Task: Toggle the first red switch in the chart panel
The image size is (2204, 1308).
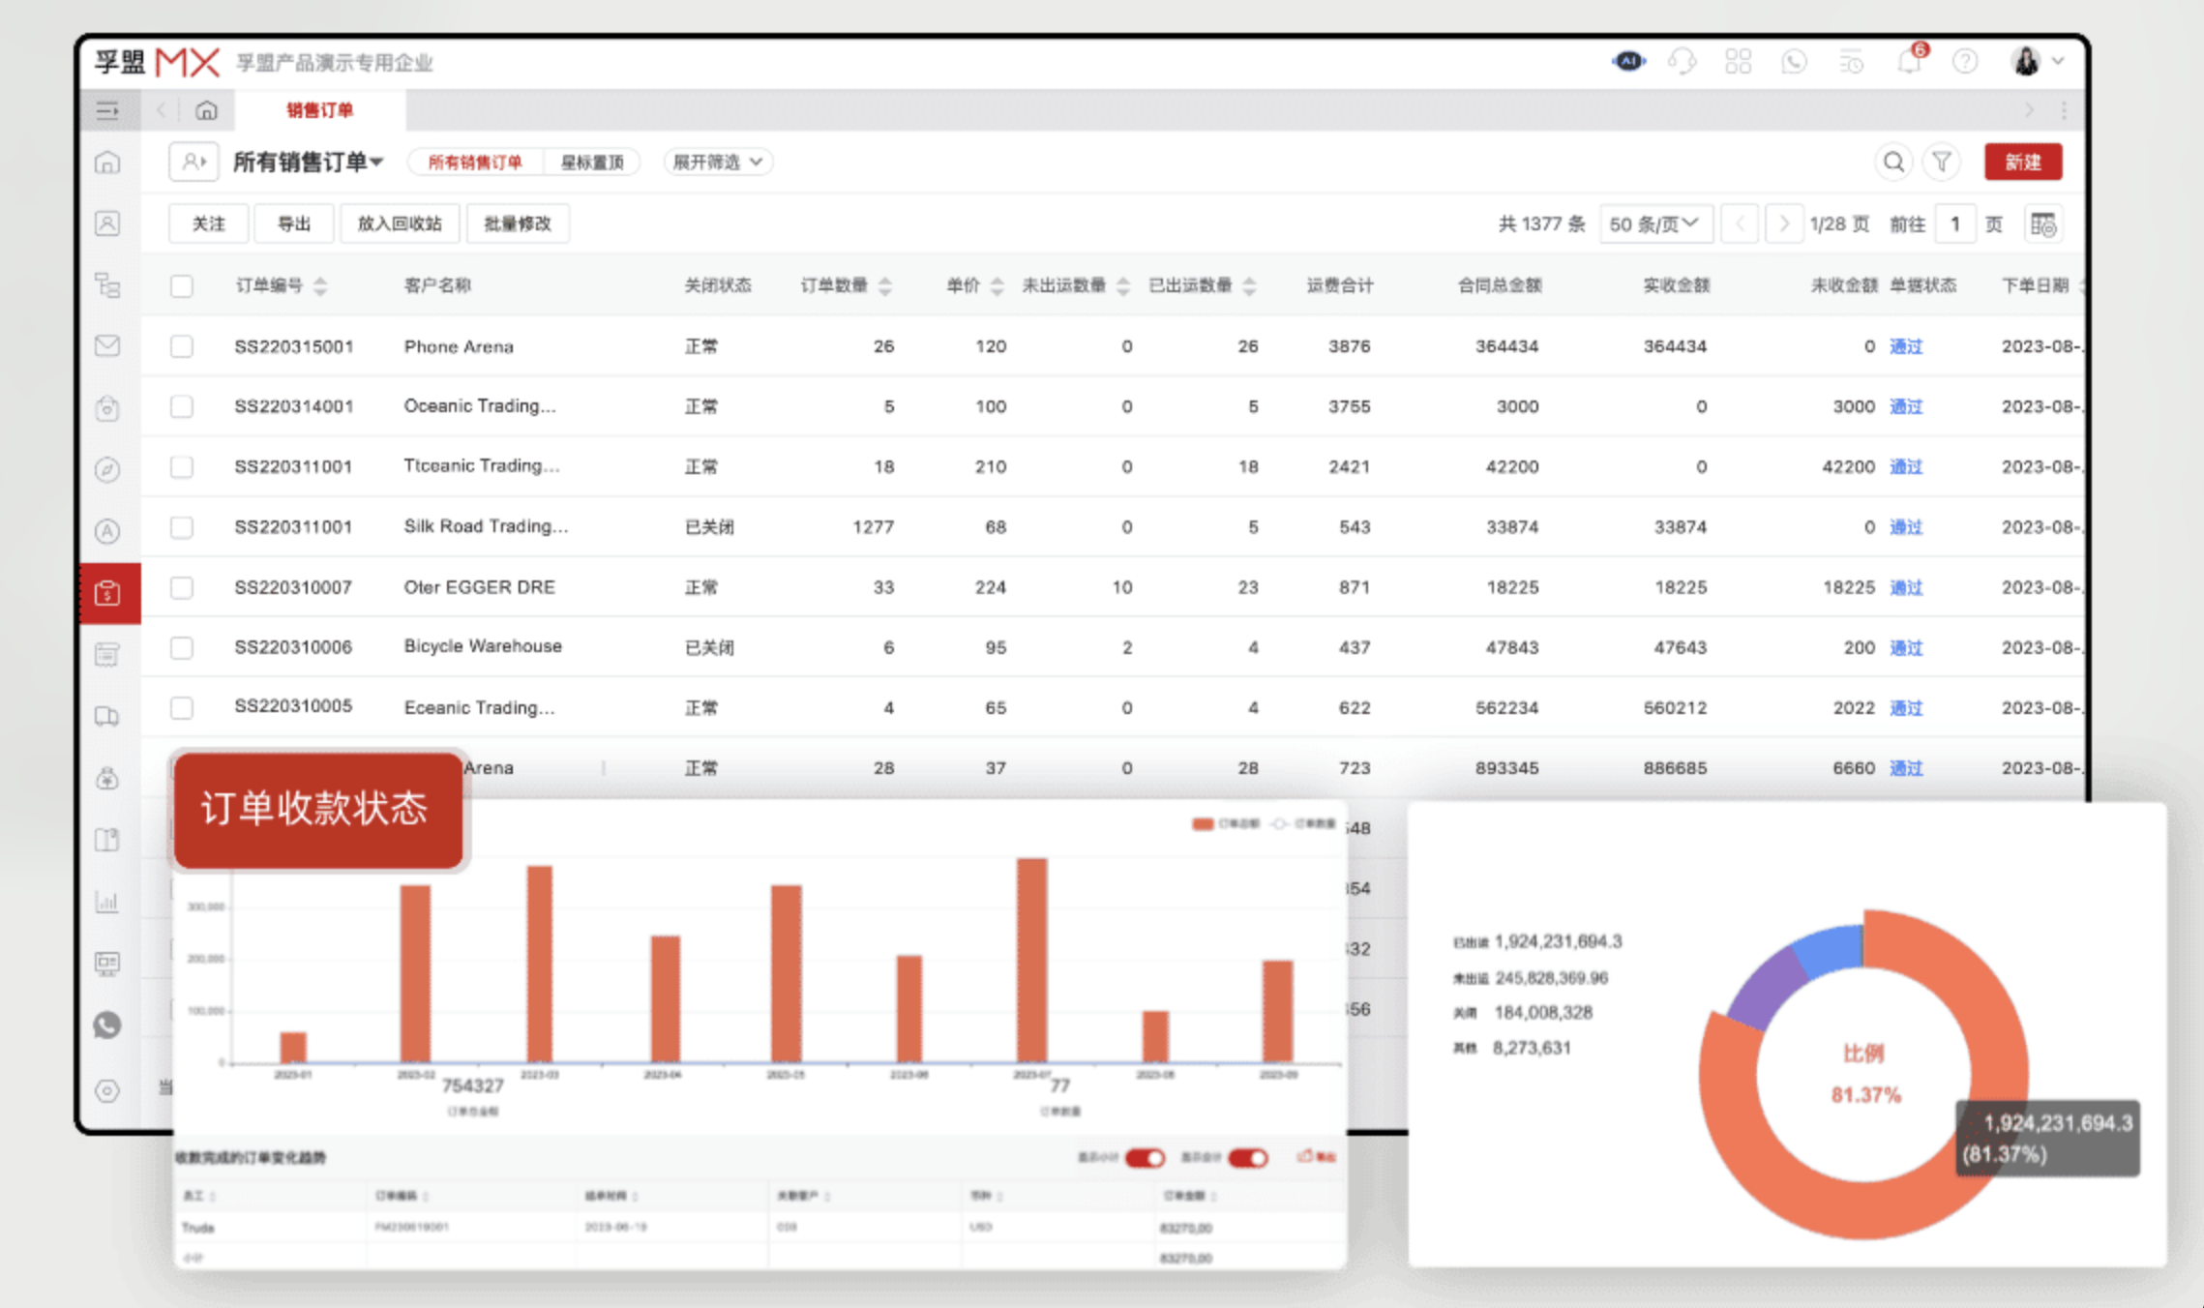Action: click(1145, 1157)
